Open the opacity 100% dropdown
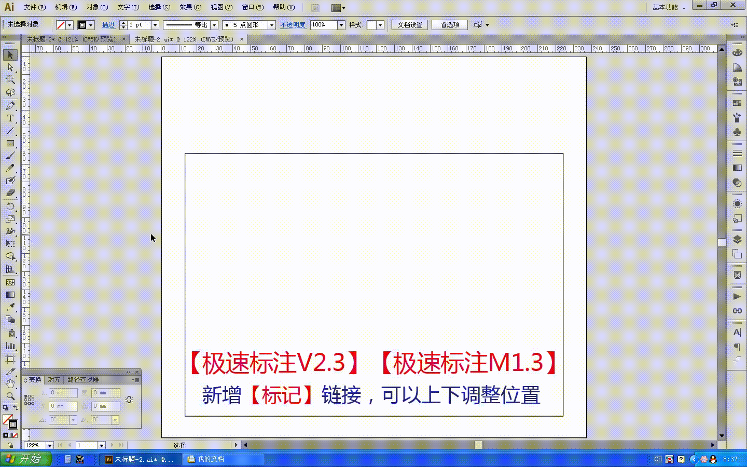This screenshot has height=467, width=747. pos(341,25)
